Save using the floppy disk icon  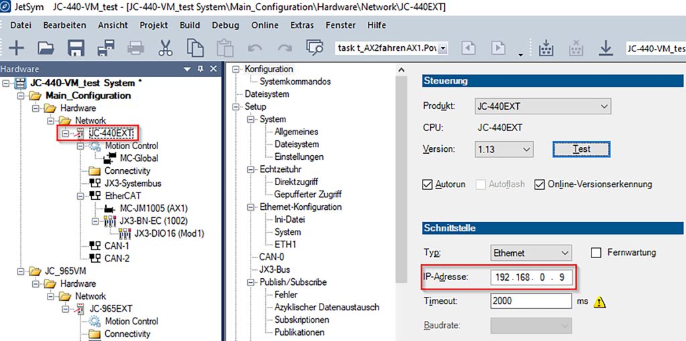click(76, 47)
